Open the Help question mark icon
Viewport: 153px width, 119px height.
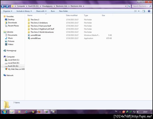pyautogui.click(x=149, y=11)
